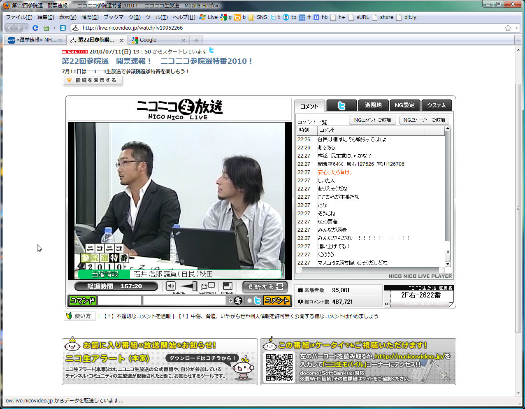The height and width of the screenshot is (409, 525).
Task: Bookmark this page with the star icon
Action: 508,28
